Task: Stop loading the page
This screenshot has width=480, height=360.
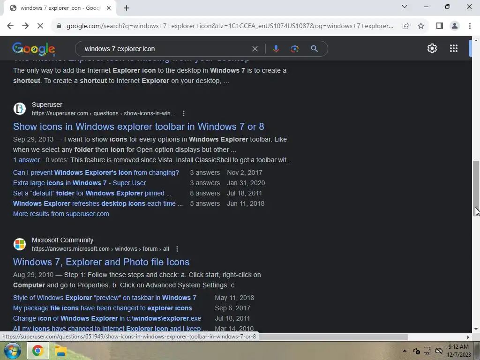Action: pos(40,26)
